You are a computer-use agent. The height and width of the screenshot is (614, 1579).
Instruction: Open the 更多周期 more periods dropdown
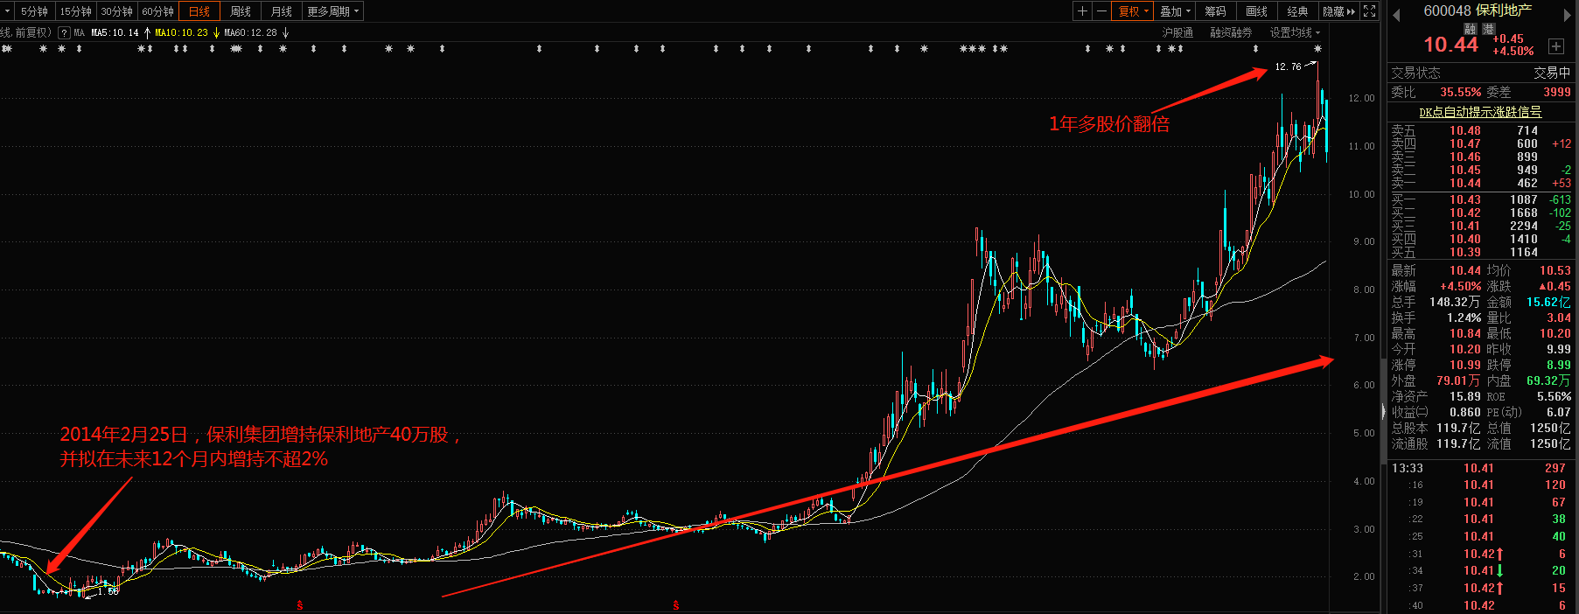[x=332, y=11]
